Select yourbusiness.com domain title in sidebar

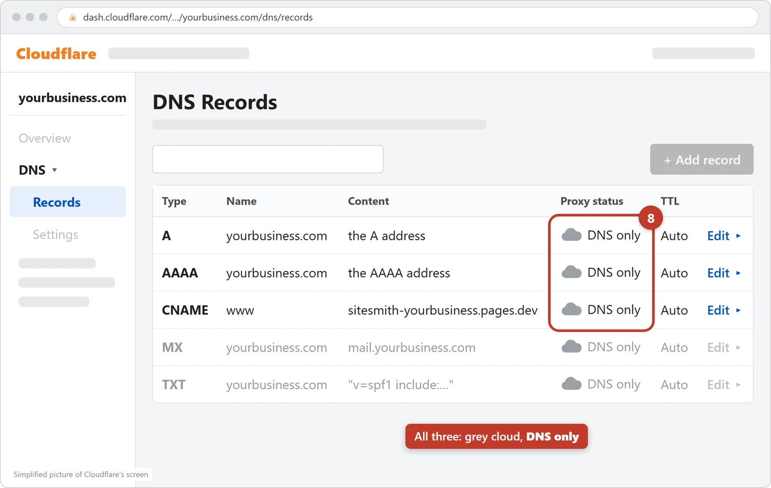72,98
